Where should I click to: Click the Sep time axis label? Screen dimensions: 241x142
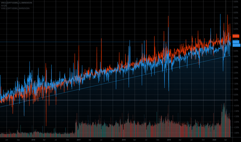point(18,140)
